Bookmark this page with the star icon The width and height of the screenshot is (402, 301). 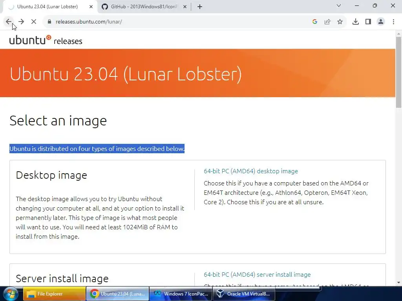click(340, 22)
